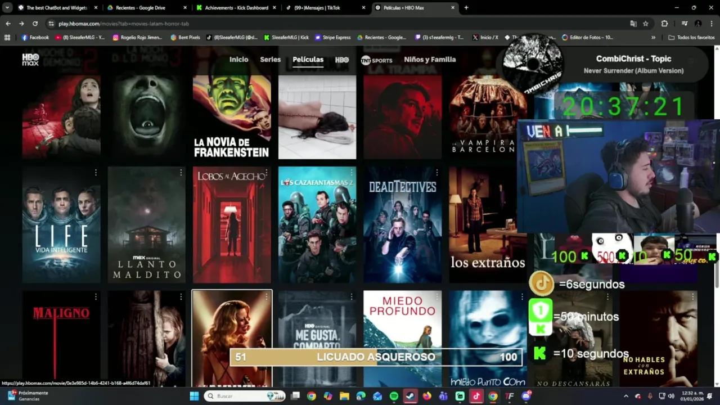
Task: Reload the HBO Max page
Action: click(35, 24)
